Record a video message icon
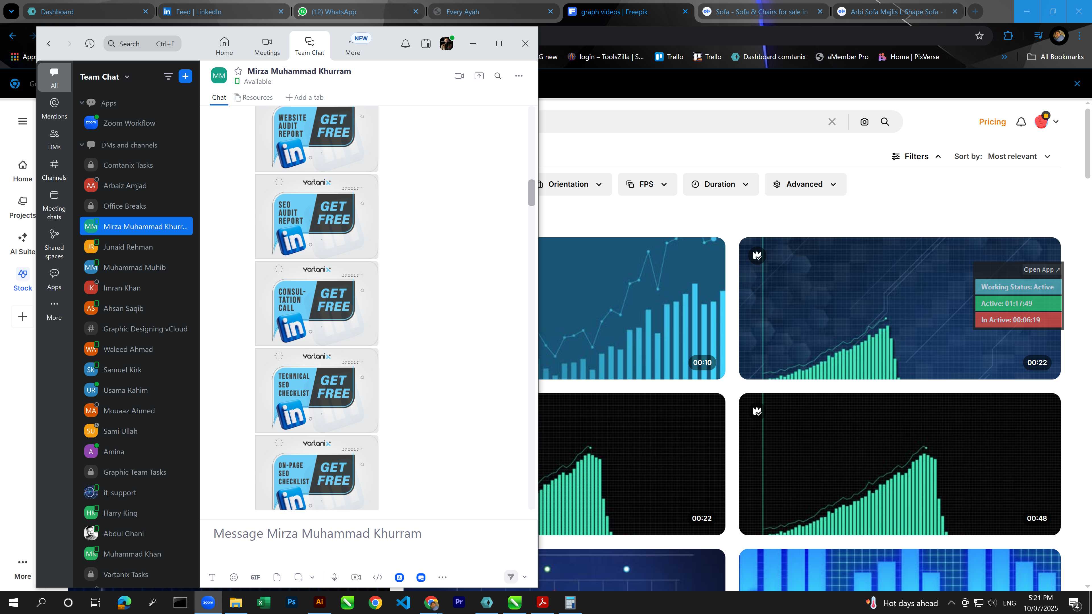 coord(356,577)
